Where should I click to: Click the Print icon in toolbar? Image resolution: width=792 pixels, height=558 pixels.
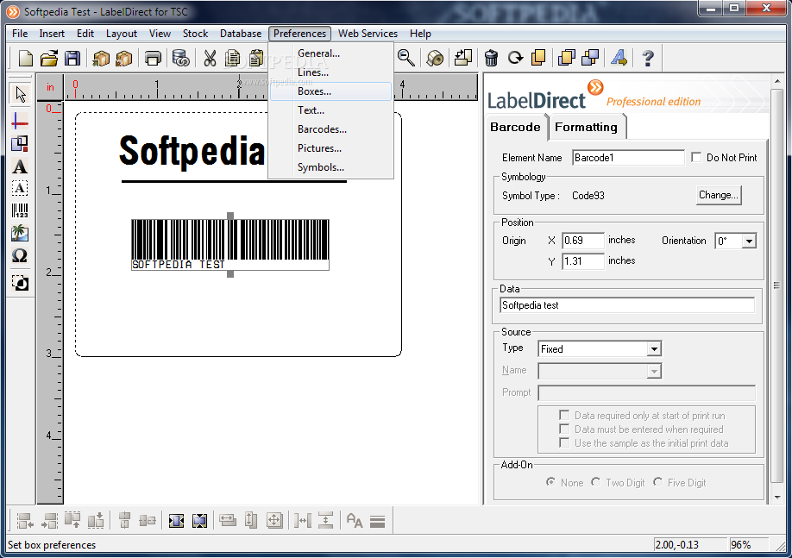pos(153,58)
